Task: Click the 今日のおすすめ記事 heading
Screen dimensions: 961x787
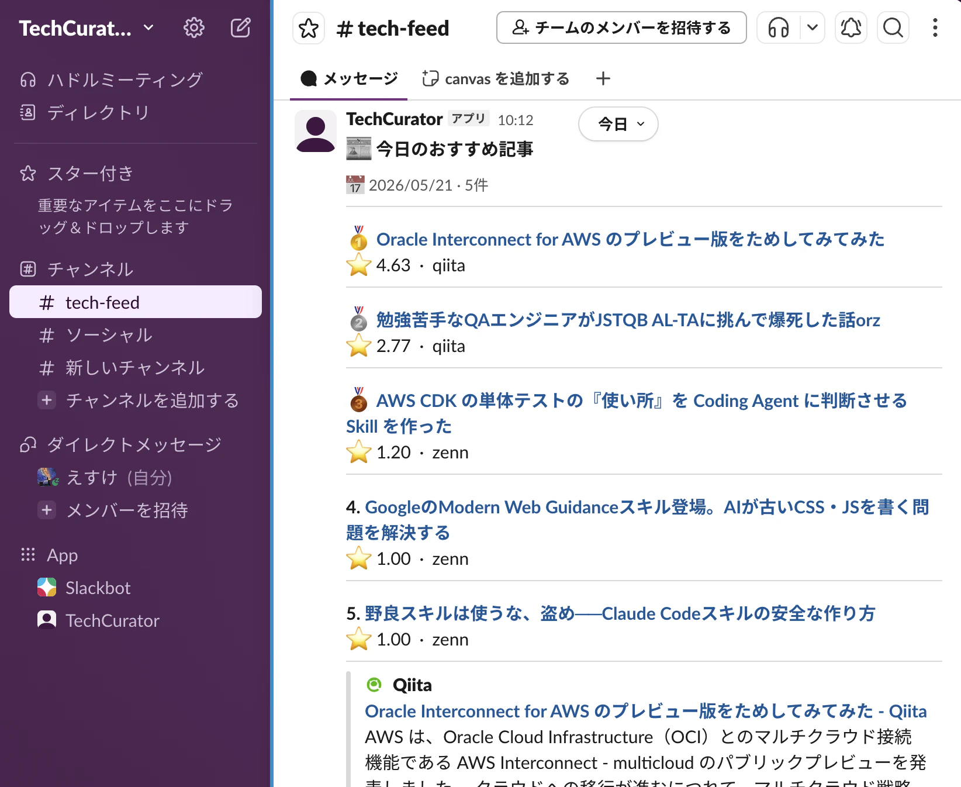Action: click(x=454, y=149)
